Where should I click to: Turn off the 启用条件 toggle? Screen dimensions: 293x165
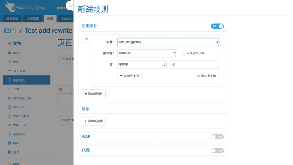(217, 26)
